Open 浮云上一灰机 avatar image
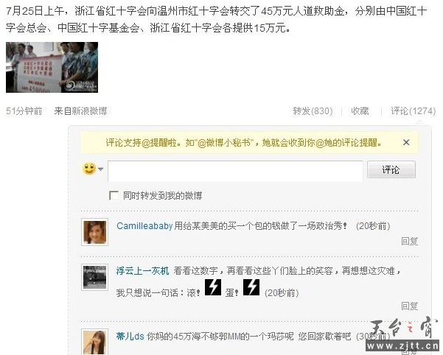The width and height of the screenshot is (443, 355). point(94,278)
